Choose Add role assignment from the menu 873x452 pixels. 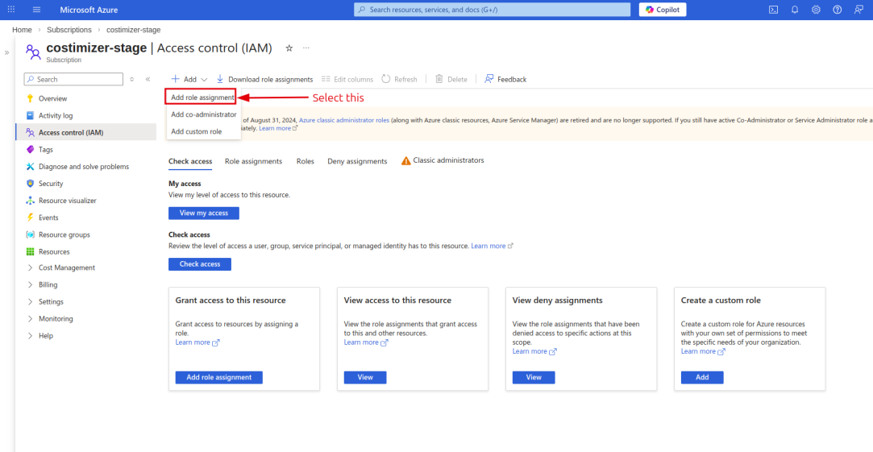[x=202, y=97]
